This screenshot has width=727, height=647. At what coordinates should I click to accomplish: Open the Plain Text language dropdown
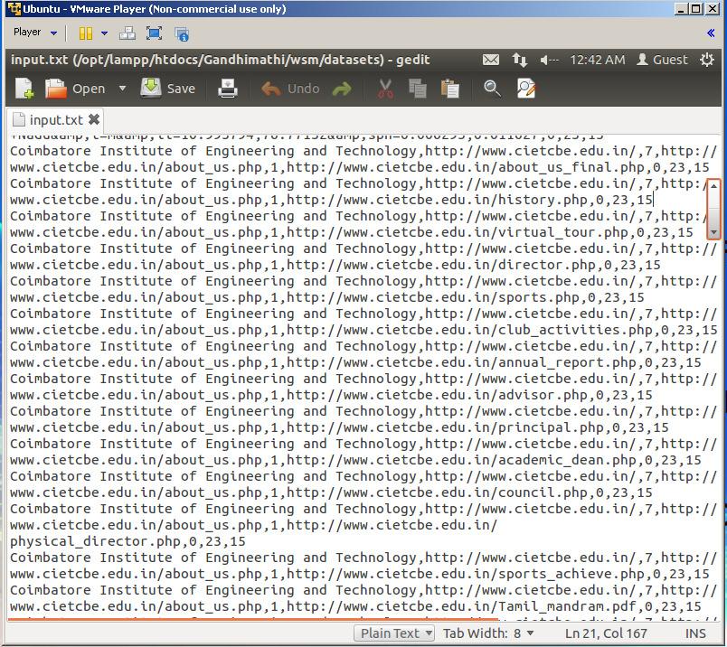[x=394, y=633]
